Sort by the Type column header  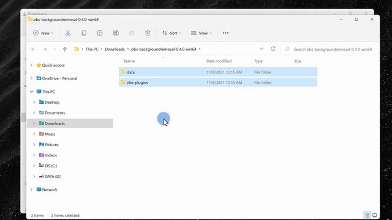(258, 61)
